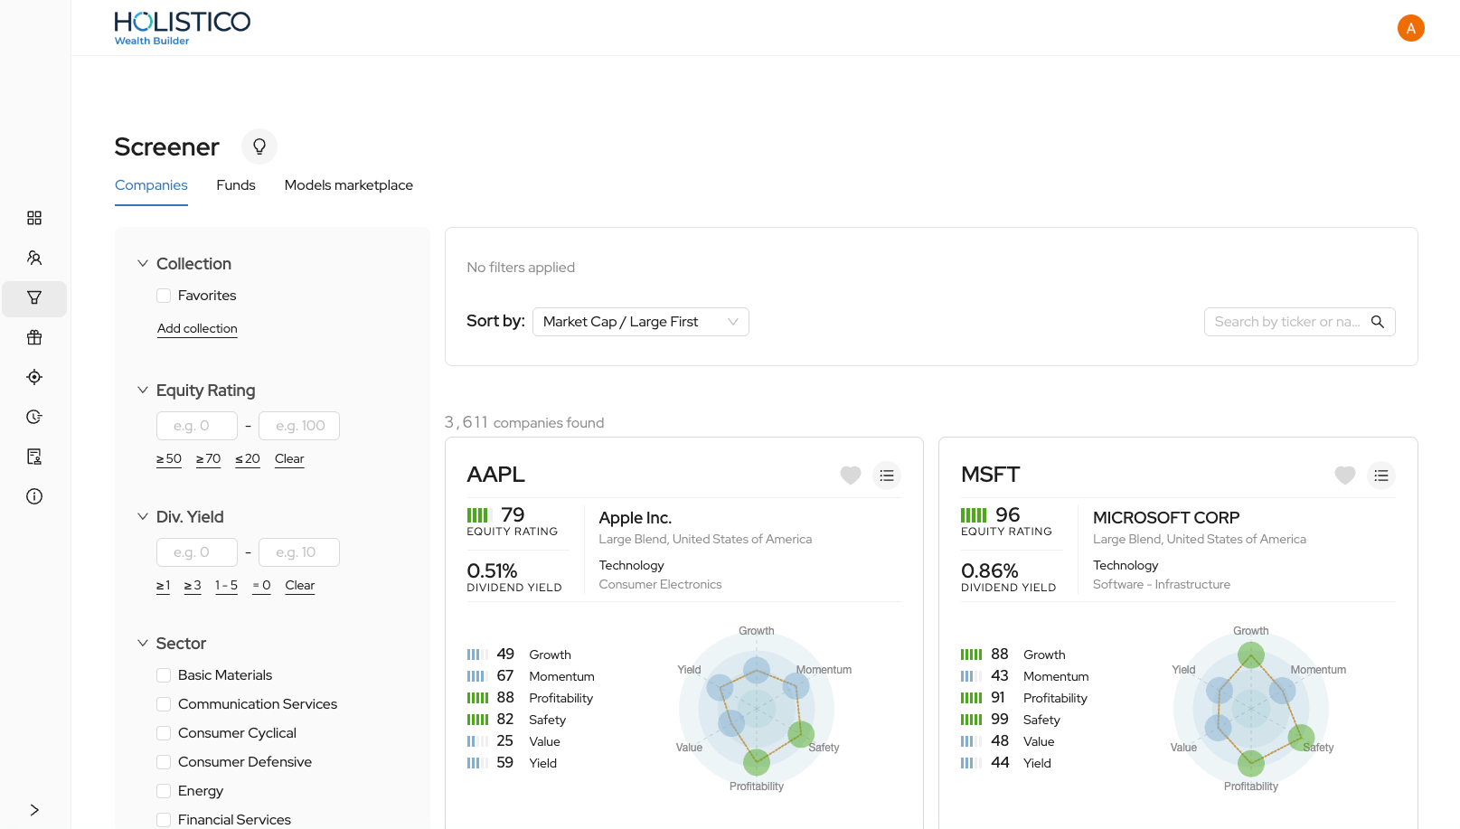Apply the ≥70 equity rating preset
The image size is (1460, 829).
[x=208, y=459]
